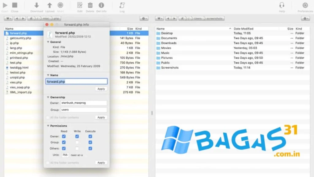The width and height of the screenshot is (314, 177).
Task: Open Preferences gear icon
Action: point(305,5)
